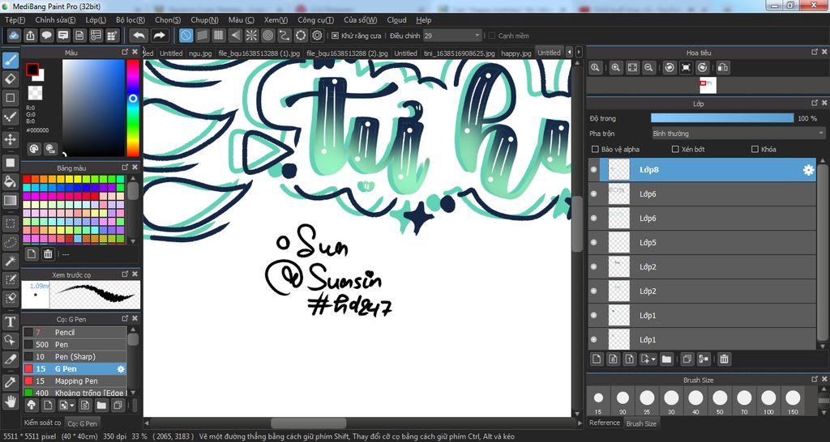Choose brush size 20 preset
Viewport: 830px width, 442px height.
(x=622, y=402)
